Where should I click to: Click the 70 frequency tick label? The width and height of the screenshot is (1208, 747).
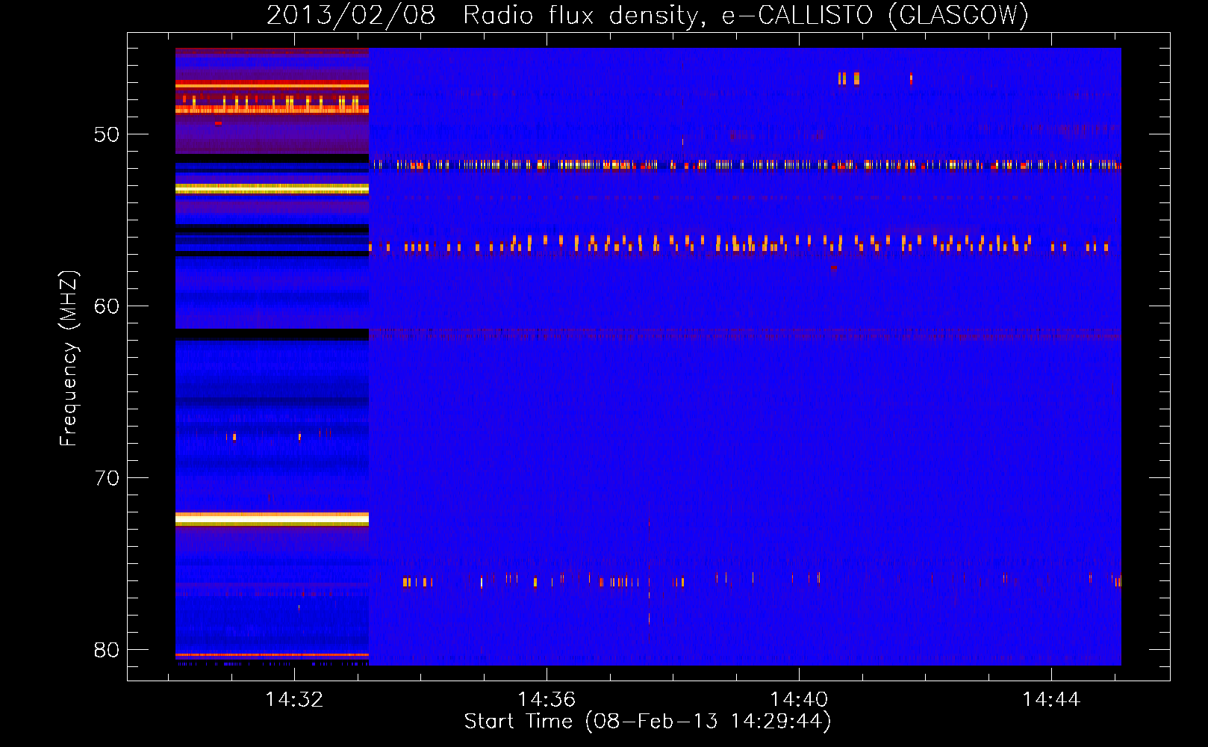[x=107, y=478]
